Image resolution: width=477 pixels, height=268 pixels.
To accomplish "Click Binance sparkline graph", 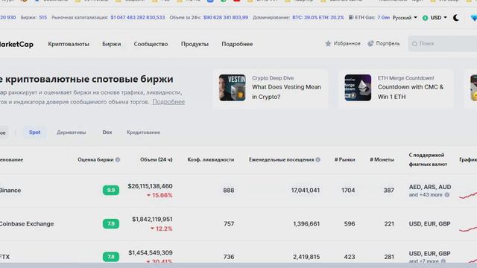I will point(468,195).
